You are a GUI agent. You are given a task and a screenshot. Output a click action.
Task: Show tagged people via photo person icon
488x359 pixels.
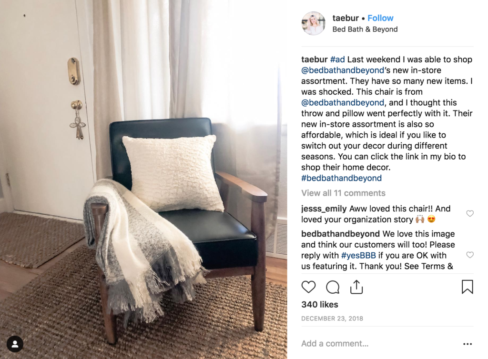15,344
